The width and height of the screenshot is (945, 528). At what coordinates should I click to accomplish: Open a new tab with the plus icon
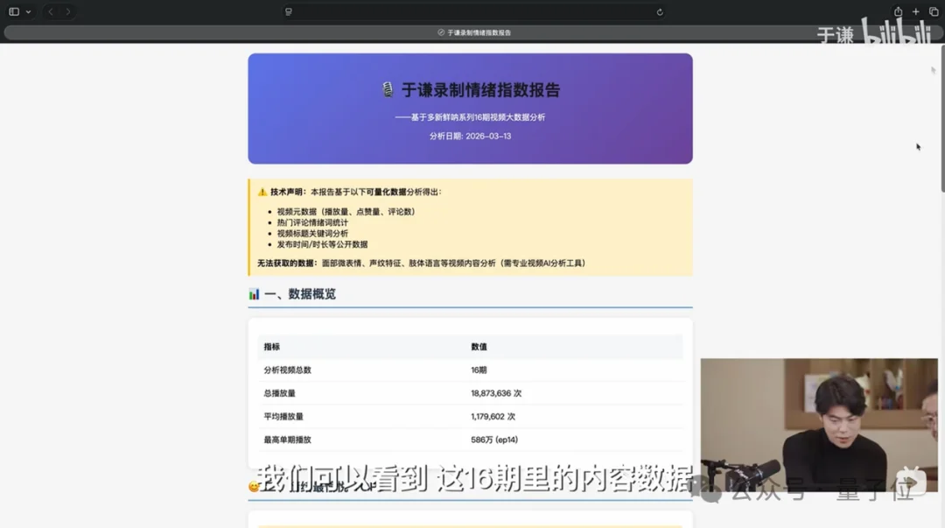[916, 12]
